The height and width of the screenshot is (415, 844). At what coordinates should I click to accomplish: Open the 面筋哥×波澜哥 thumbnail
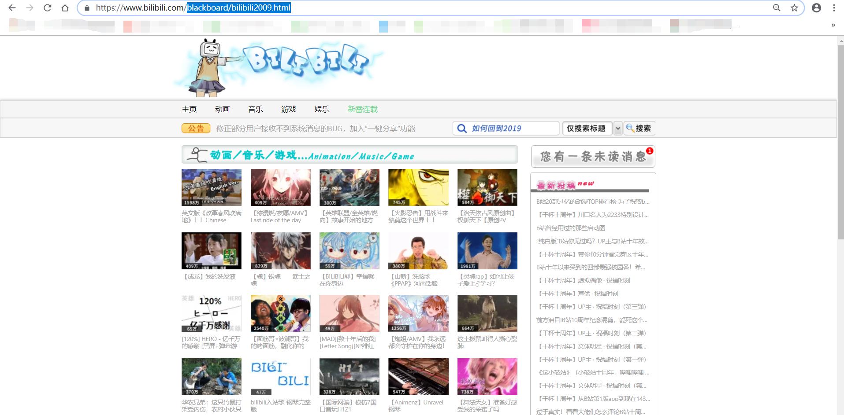click(280, 313)
